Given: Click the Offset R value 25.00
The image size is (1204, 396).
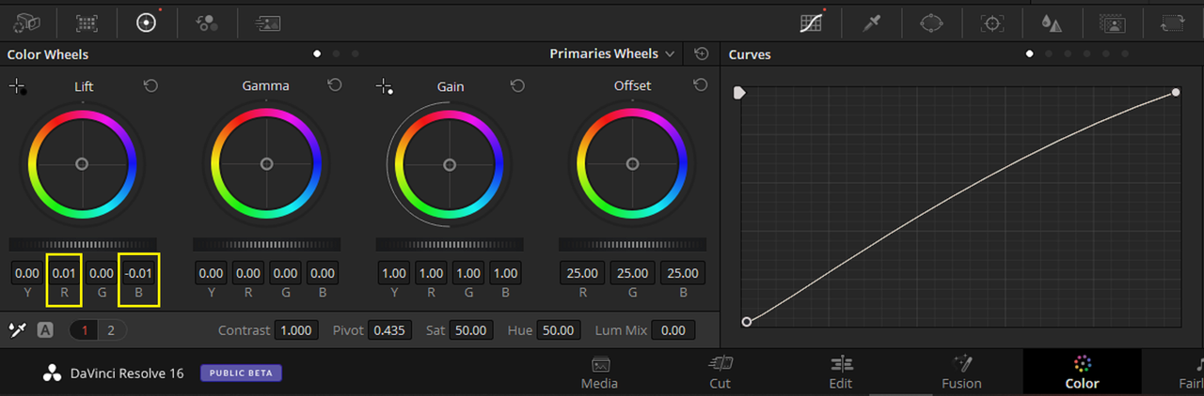Looking at the screenshot, I should 582,273.
